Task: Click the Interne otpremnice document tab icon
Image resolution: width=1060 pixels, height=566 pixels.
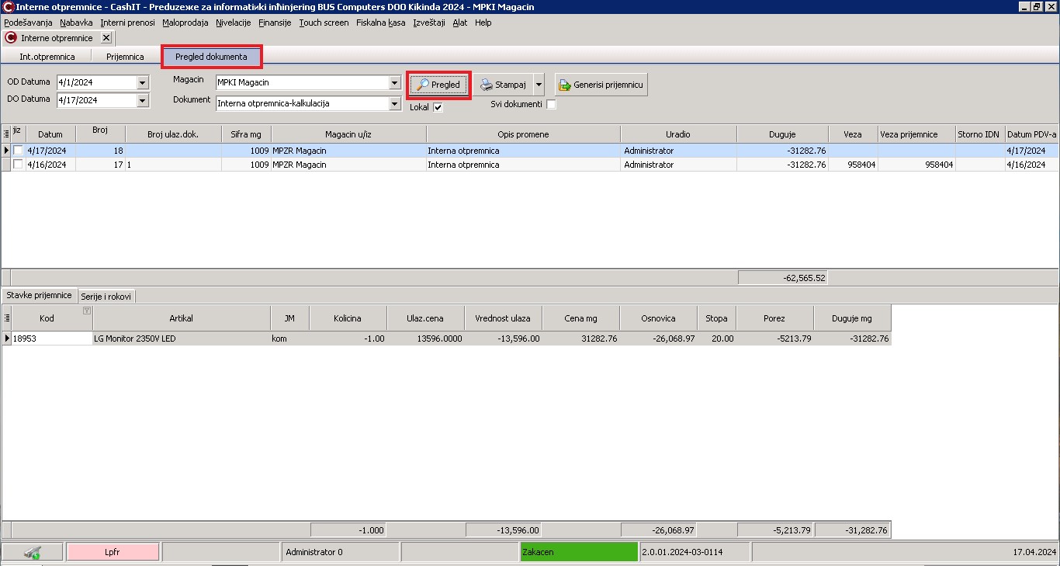Action: 11,37
